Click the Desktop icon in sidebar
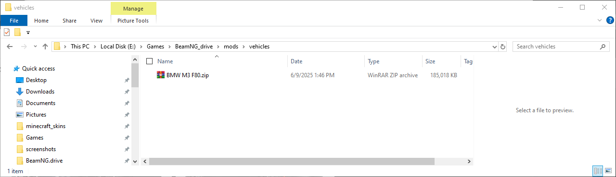Image resolution: width=616 pixels, height=177 pixels. pos(20,80)
